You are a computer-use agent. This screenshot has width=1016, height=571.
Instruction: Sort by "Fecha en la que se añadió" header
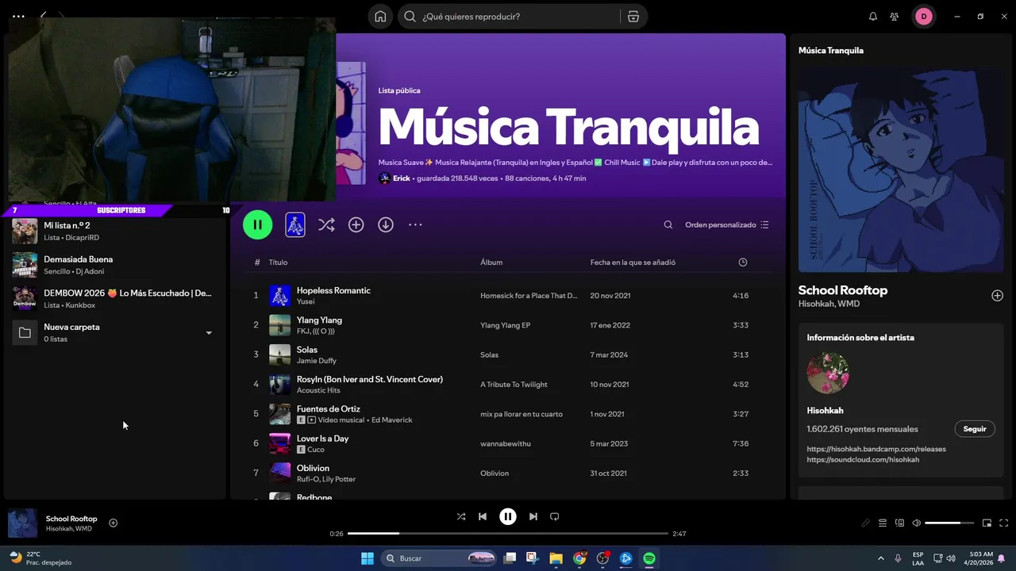click(x=633, y=263)
